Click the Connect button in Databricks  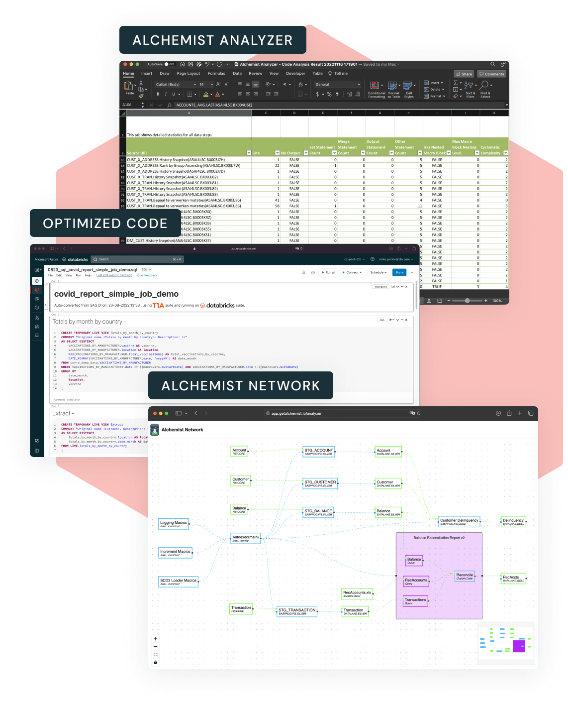pyautogui.click(x=352, y=272)
